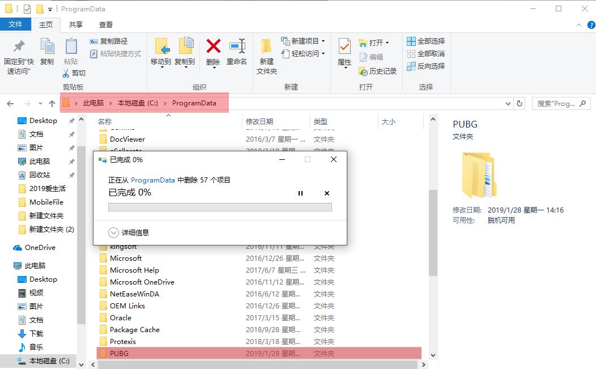Click the 复制路径 (Copy path) icon
Screen dimensions: 596x369
[95, 42]
